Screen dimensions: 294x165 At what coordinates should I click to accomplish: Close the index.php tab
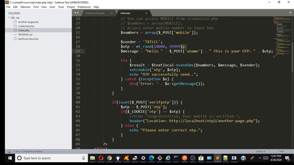(146, 13)
